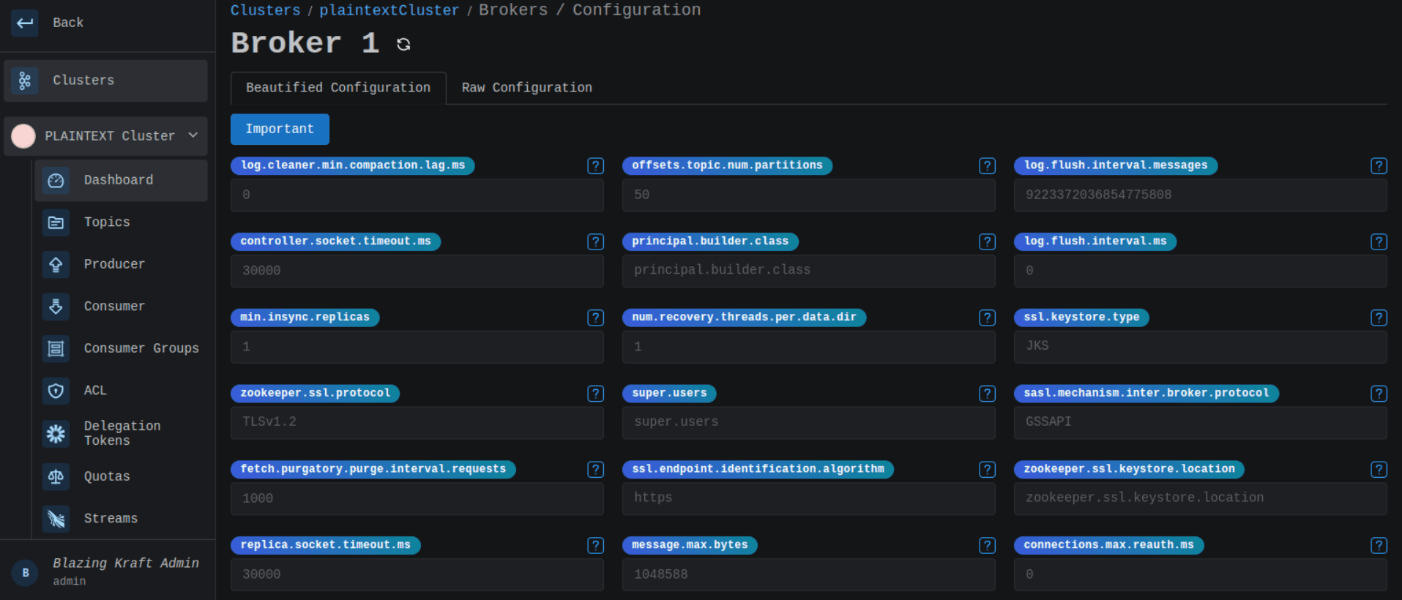Show help for controller.socket.timeout.ms
The height and width of the screenshot is (600, 1402).
(596, 242)
